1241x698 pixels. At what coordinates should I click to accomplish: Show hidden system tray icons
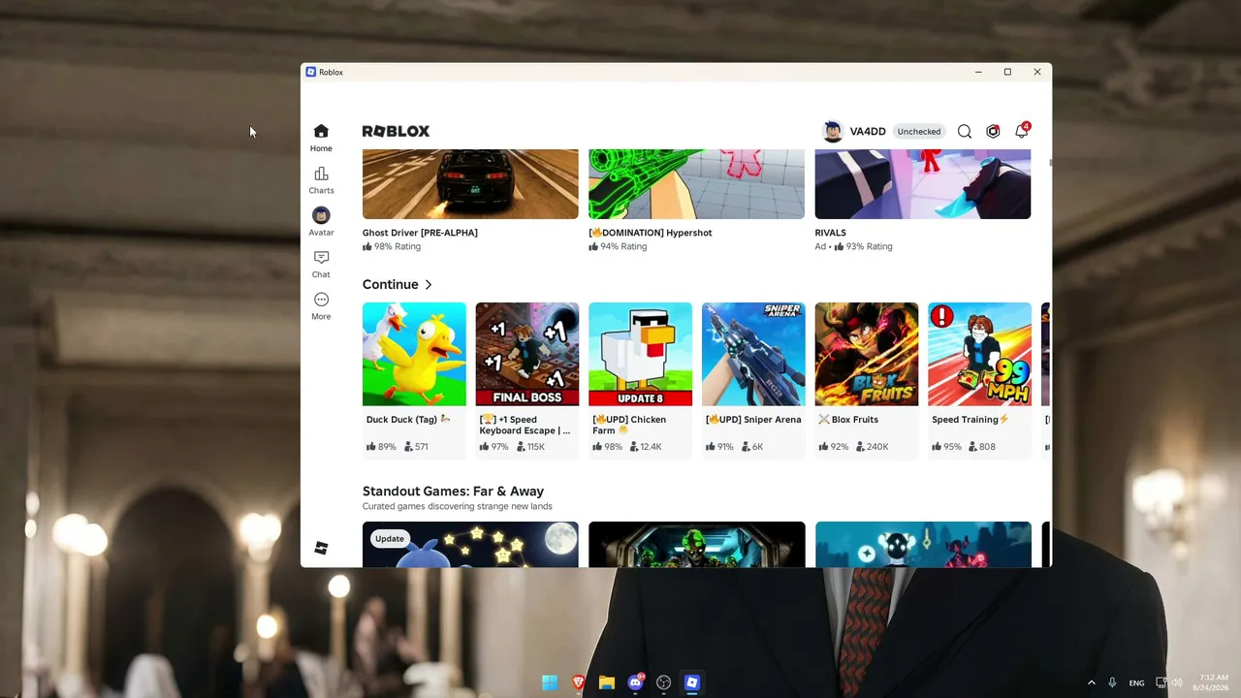[x=1092, y=682]
